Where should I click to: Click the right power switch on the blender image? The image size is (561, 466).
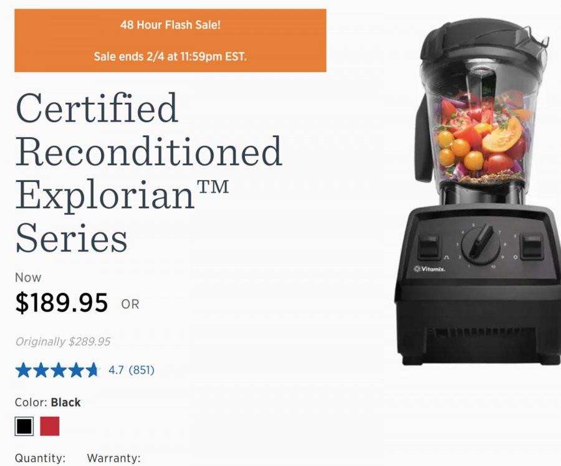pos(532,245)
